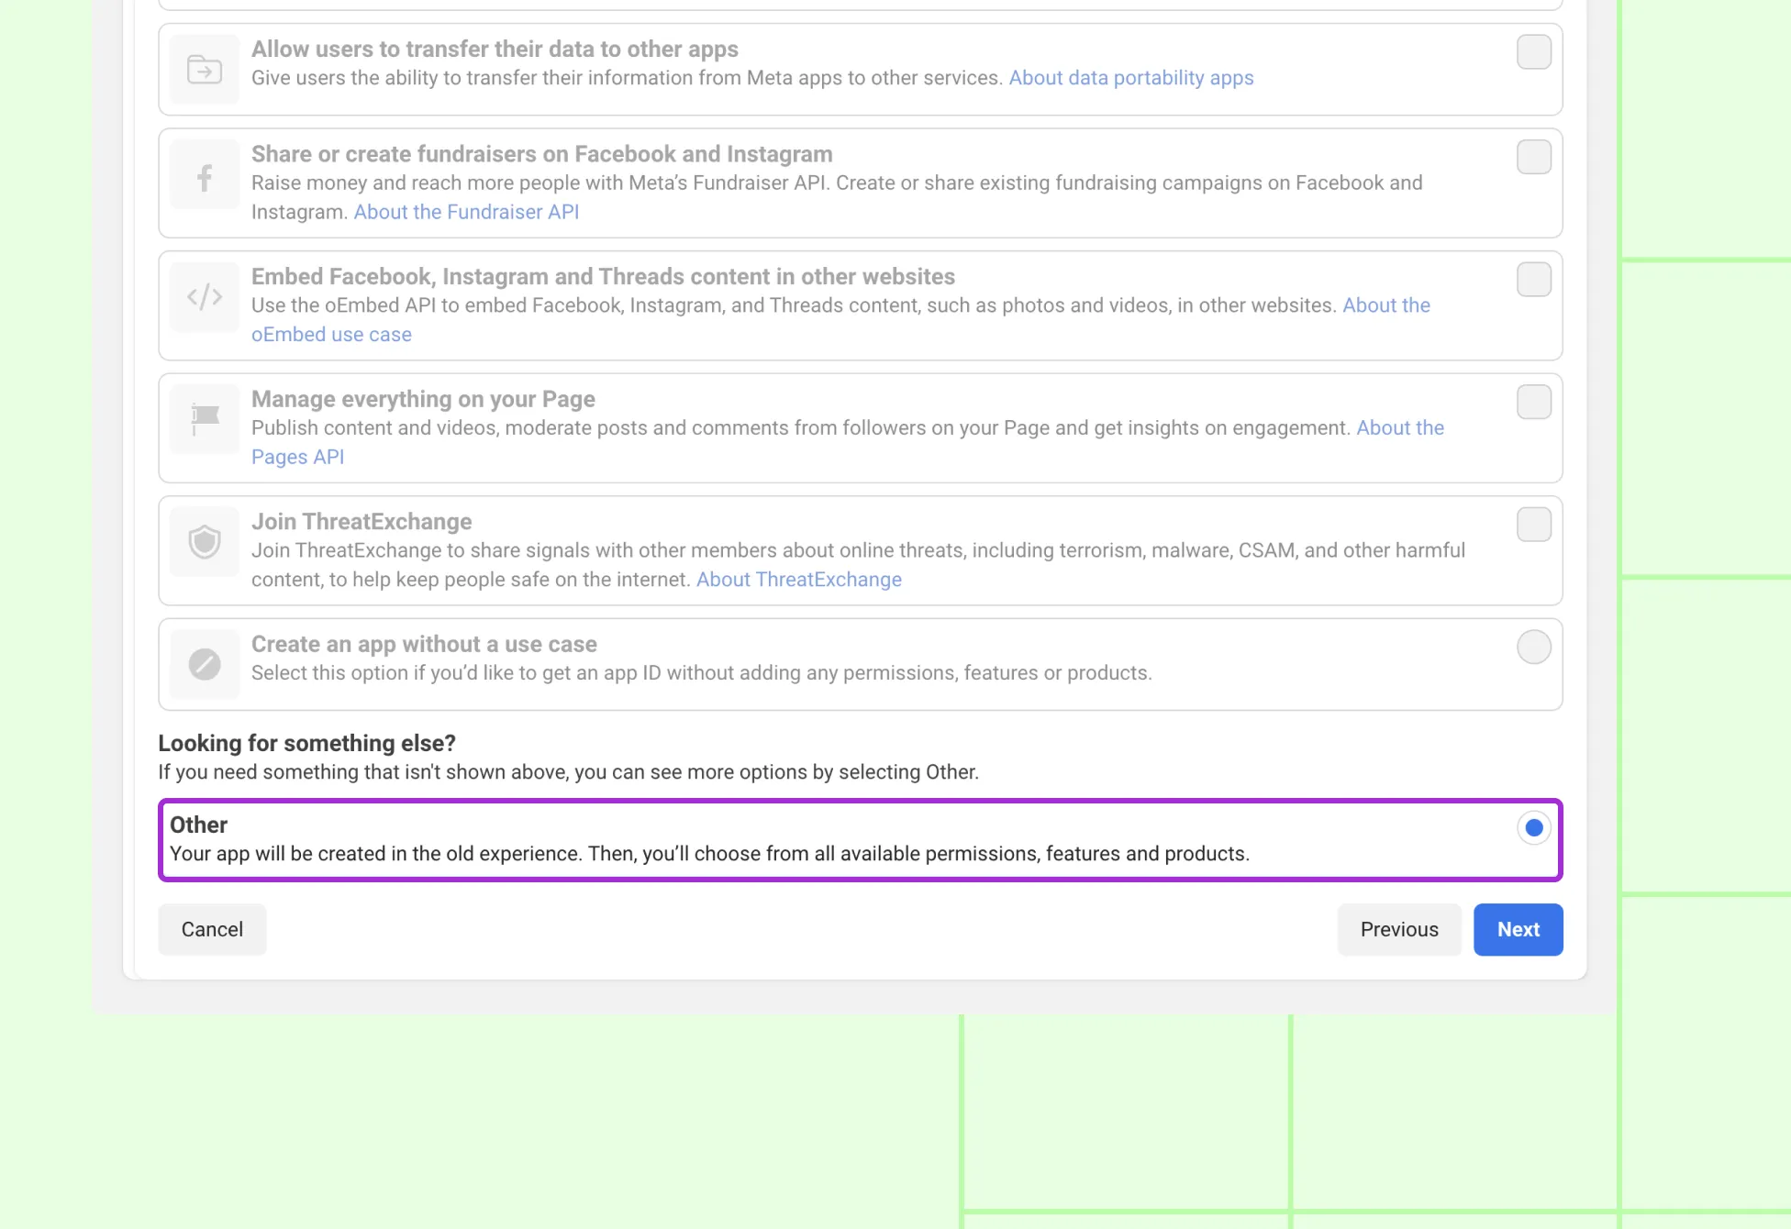Click the Cancel button
Screen dimensions: 1791x1229
(x=212, y=930)
